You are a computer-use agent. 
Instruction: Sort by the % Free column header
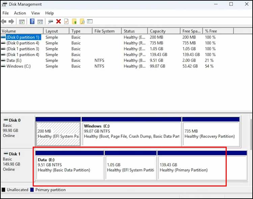tap(218, 31)
